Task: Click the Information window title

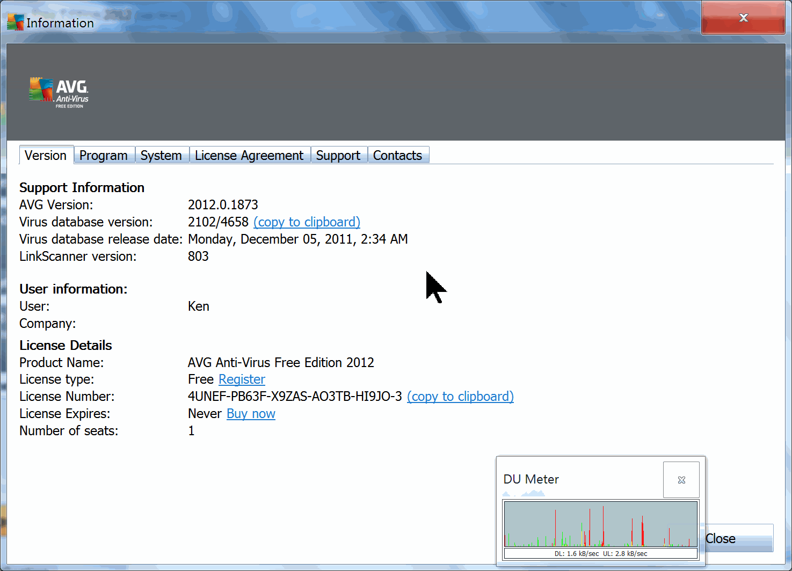Action: [x=60, y=23]
